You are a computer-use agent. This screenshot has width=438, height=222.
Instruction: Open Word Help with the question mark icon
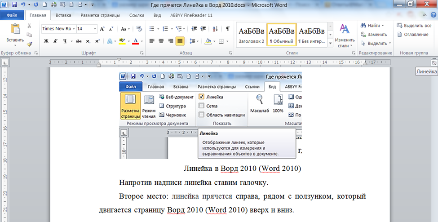coord(434,15)
